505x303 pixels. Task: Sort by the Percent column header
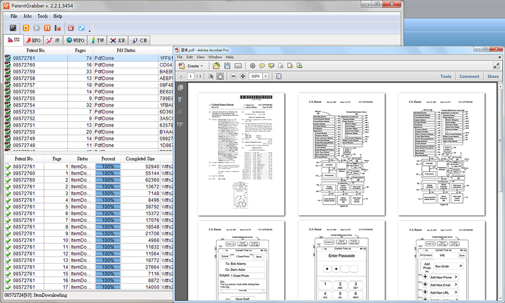coord(108,159)
